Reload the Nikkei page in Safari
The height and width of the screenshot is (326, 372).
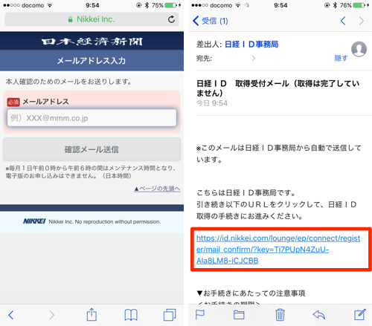[171, 19]
